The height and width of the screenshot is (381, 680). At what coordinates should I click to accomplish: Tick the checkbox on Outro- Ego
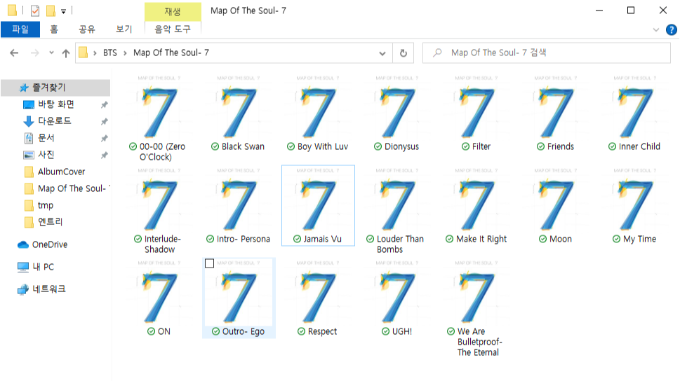click(x=209, y=263)
